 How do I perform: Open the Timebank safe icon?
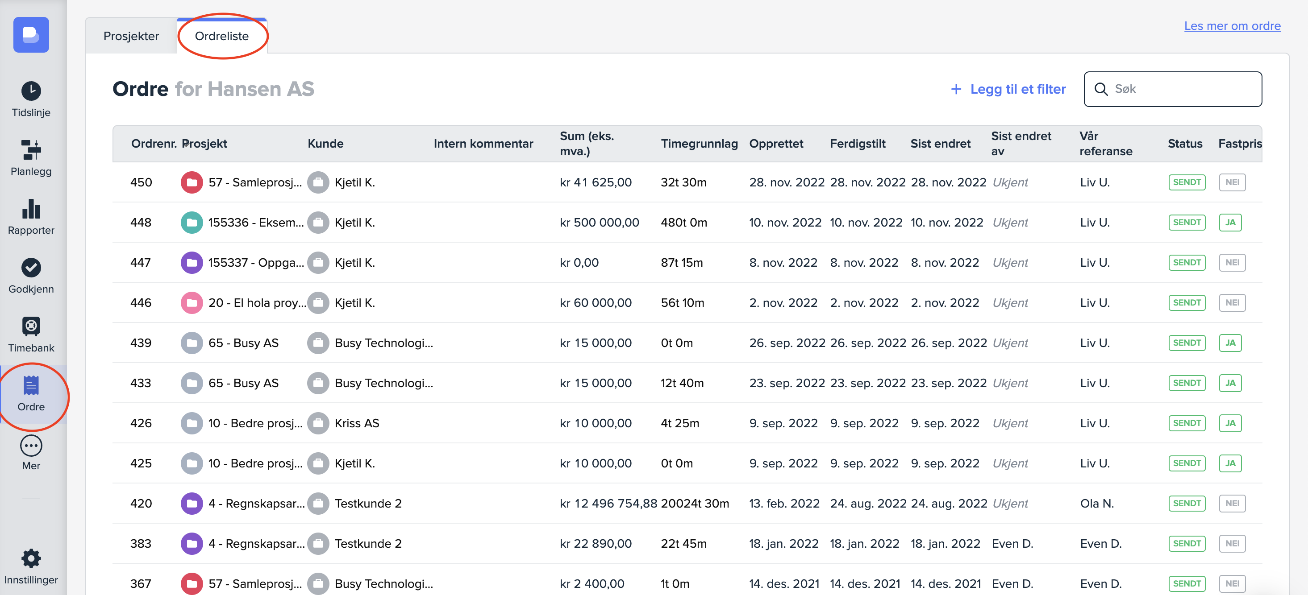pyautogui.click(x=31, y=326)
